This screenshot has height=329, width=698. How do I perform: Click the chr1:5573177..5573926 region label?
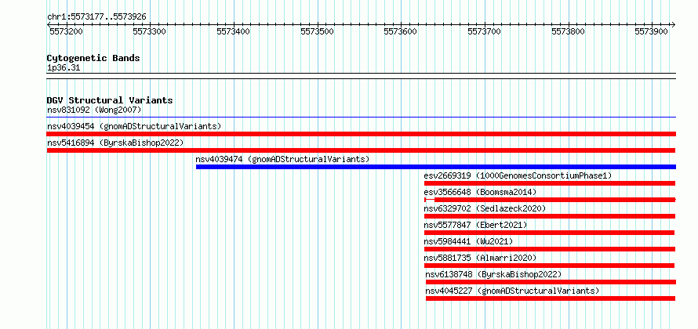coord(96,17)
